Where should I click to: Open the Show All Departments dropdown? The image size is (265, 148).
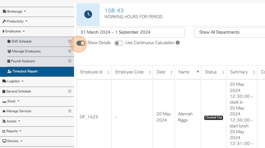(x=230, y=32)
